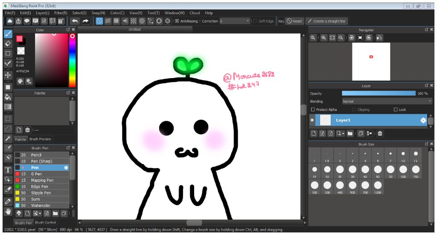Choose the Magic Wand tool
Image resolution: width=437 pixels, height=235 pixels.
click(8, 138)
